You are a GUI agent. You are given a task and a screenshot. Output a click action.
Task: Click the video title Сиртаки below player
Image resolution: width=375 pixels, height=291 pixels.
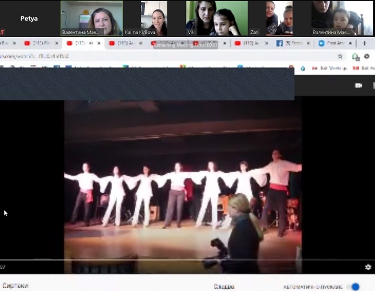15,286
